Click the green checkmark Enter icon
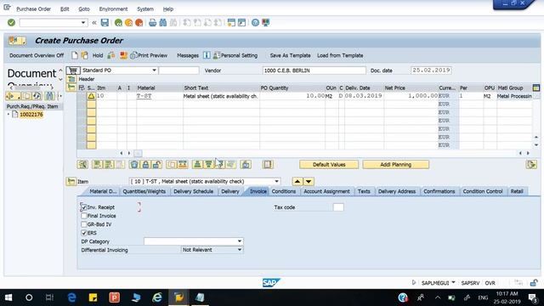Screen dimensions: 544x306 click(x=11, y=23)
